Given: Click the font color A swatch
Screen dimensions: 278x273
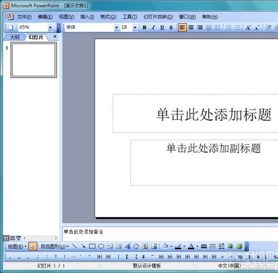Looking at the screenshot, I should (191, 246).
